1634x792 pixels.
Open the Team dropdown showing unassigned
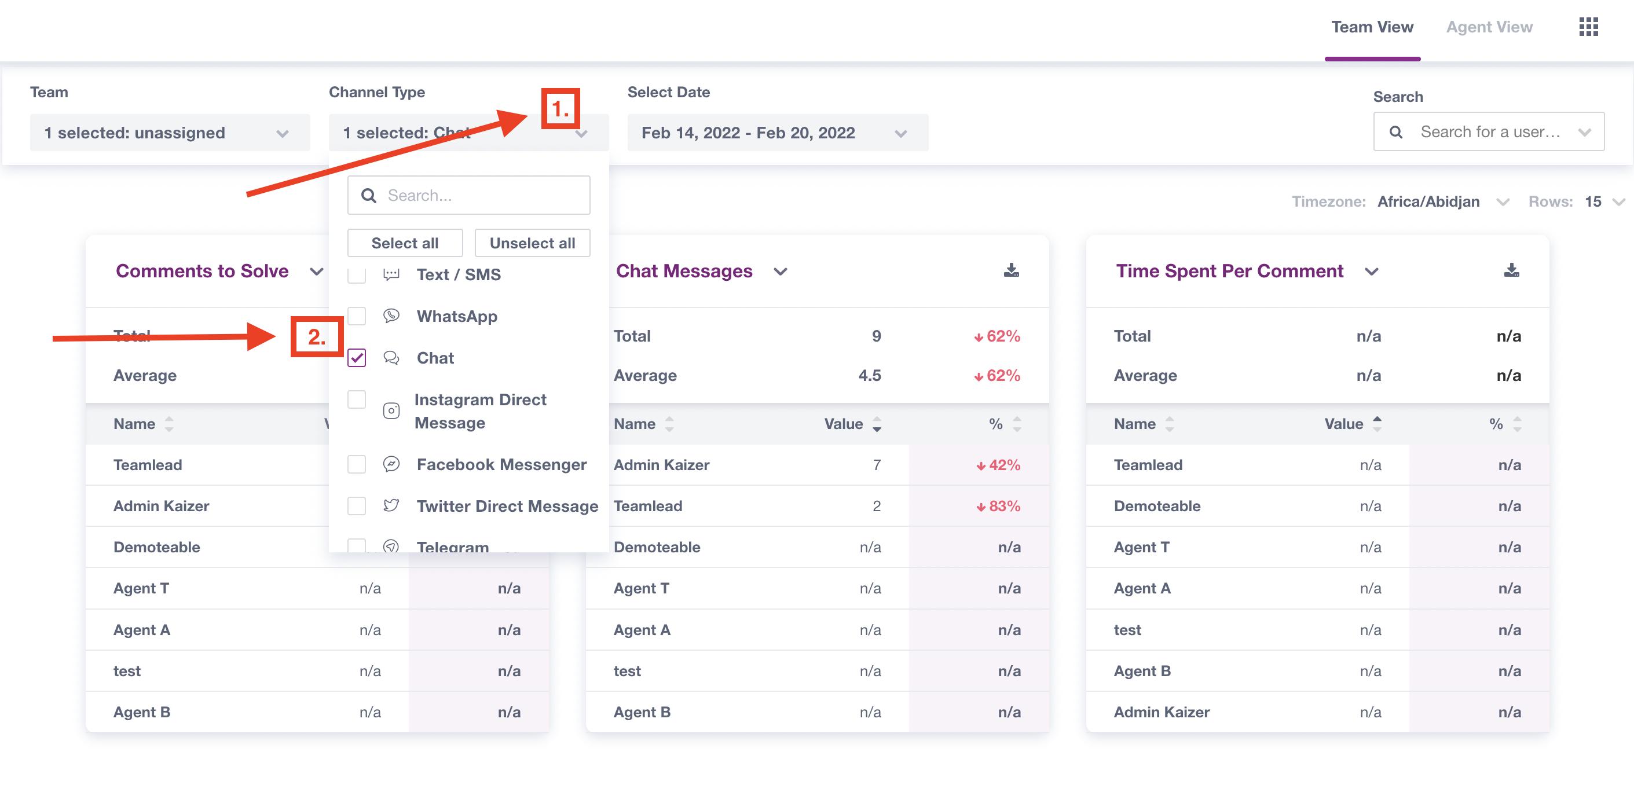170,133
